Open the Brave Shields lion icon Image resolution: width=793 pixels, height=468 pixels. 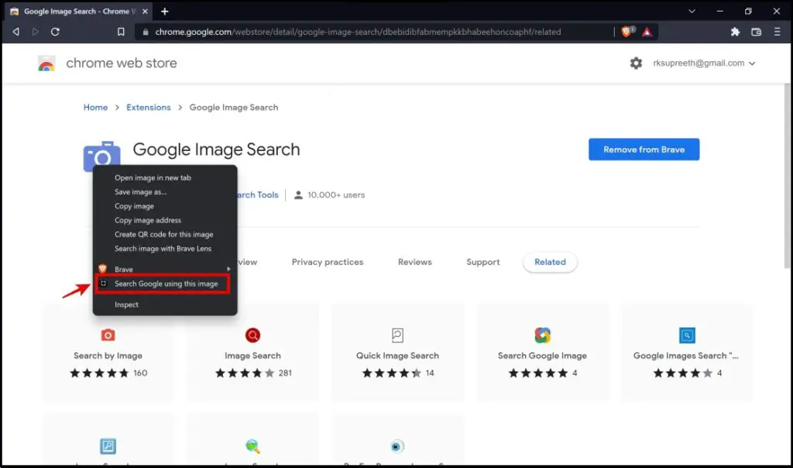(627, 32)
